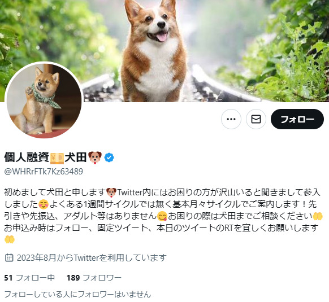
Task: Click the 2023年8月 join date text
Action: coord(37,258)
